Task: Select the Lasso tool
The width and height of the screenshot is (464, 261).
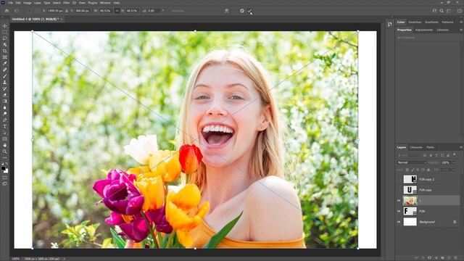Action: click(x=4, y=38)
